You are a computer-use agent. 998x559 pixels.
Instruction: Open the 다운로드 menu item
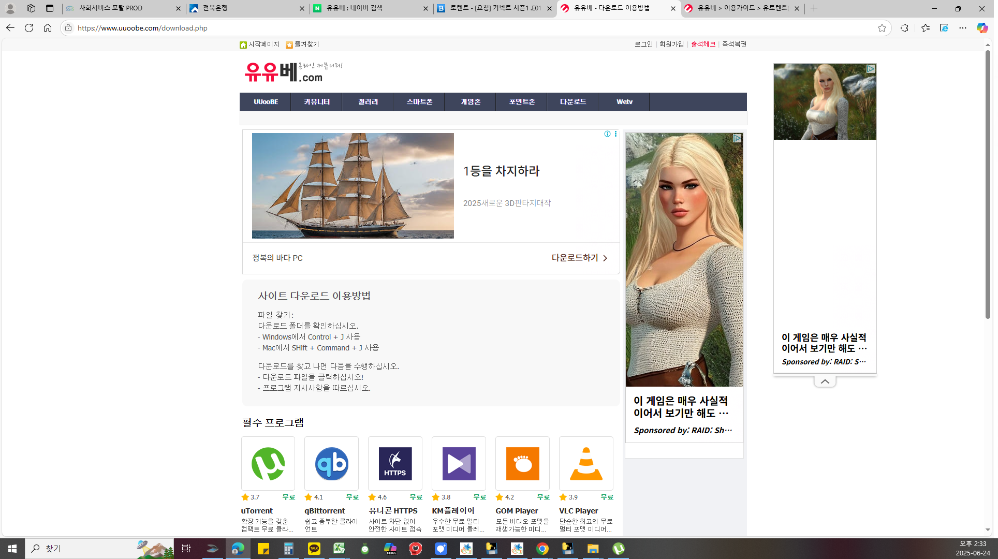pyautogui.click(x=573, y=102)
